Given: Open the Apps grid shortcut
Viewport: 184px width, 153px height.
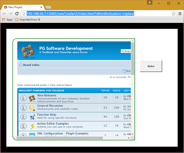Looking at the screenshot, I should pyautogui.click(x=7, y=20).
